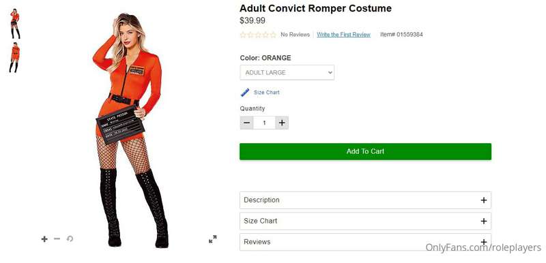The height and width of the screenshot is (263, 546).
Task: Expand the Size Chart accordion section
Action: click(365, 221)
